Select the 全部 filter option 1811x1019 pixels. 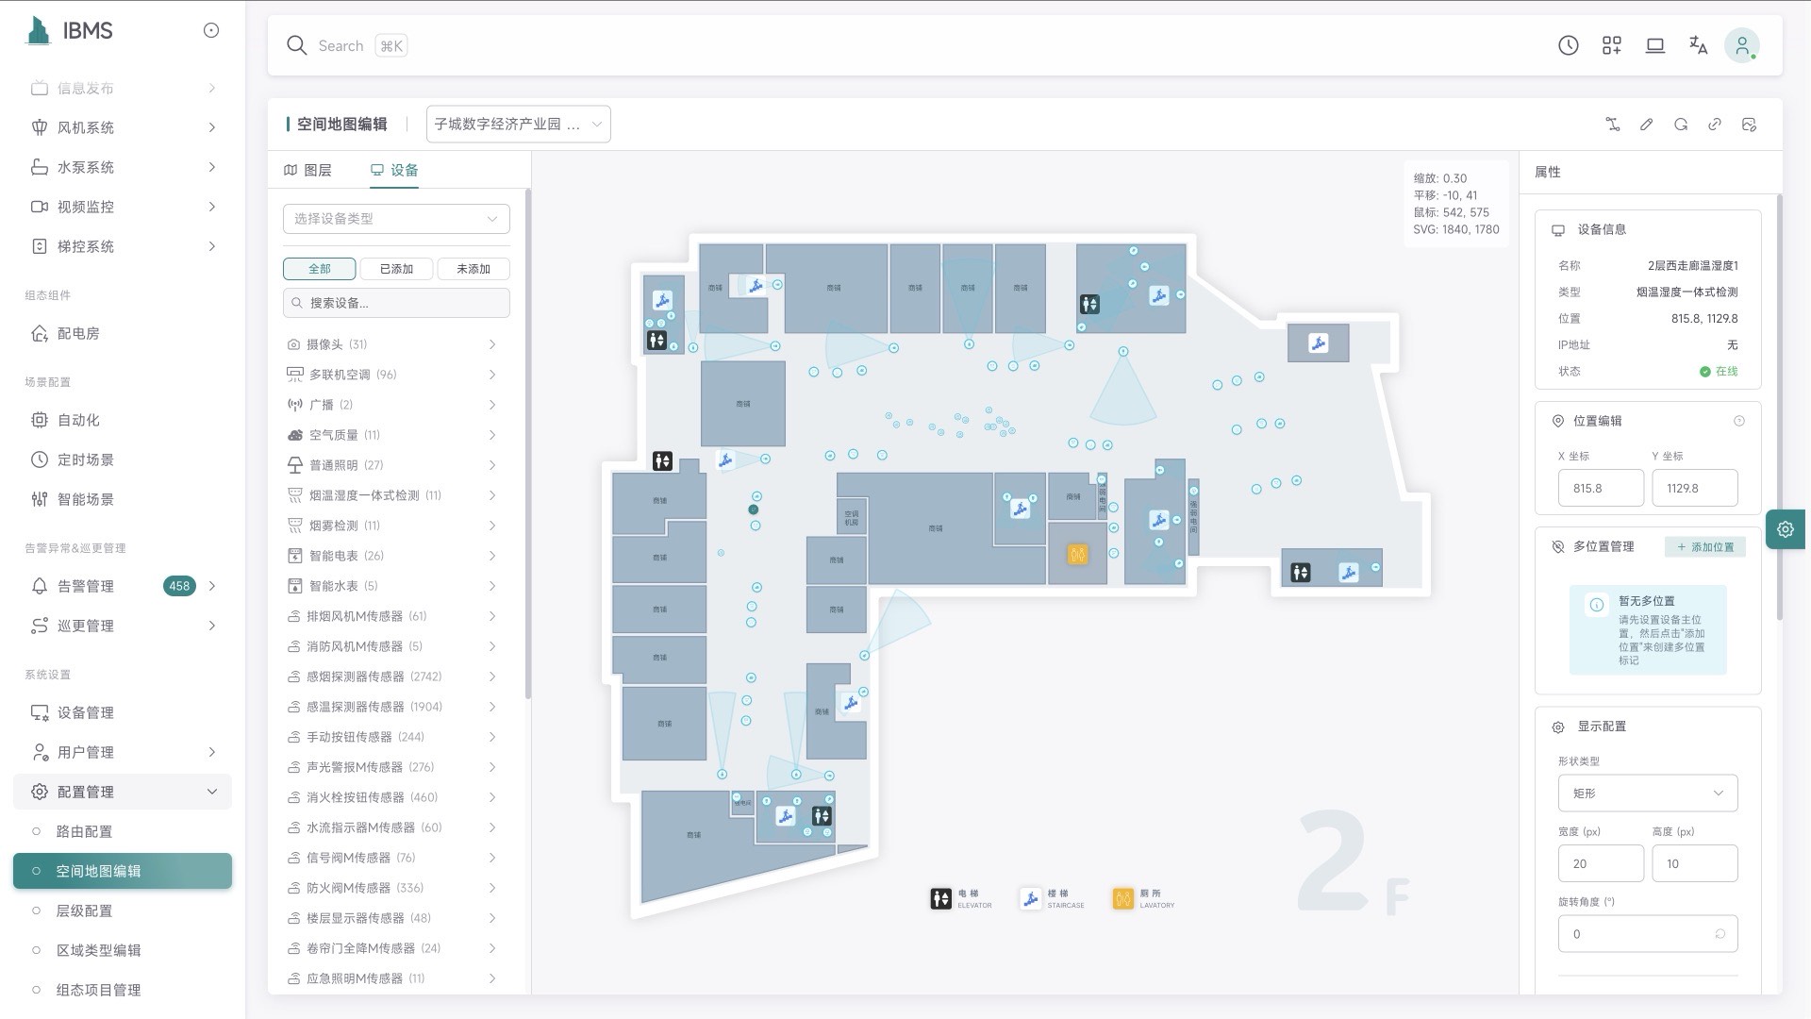[319, 269]
